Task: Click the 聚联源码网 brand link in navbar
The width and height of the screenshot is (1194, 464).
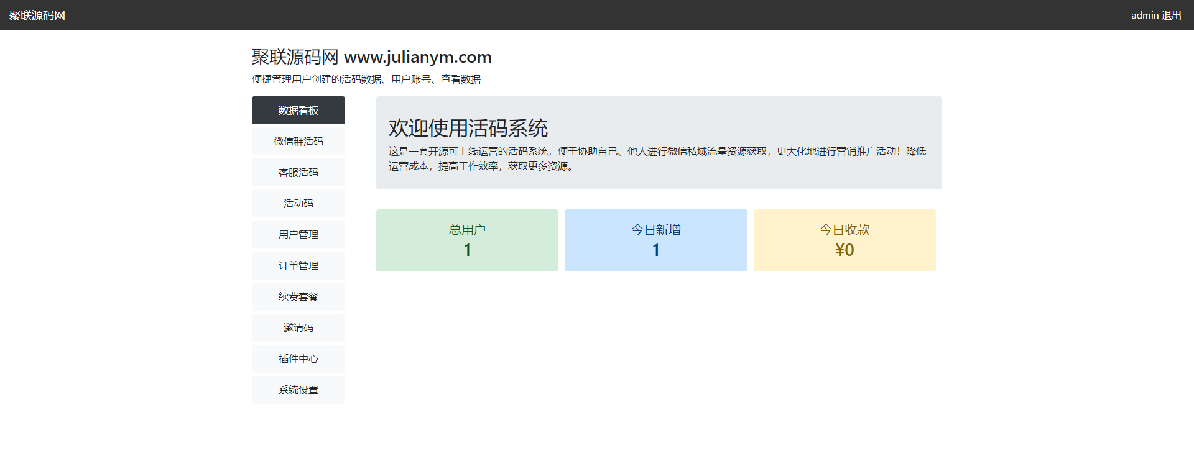Action: point(37,16)
